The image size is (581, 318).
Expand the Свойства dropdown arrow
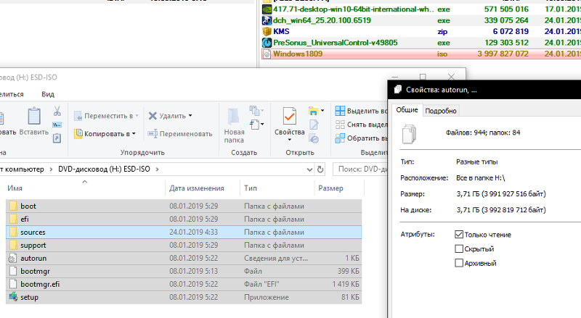coord(289,140)
